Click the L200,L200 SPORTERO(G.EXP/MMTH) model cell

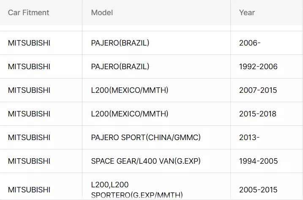(137, 190)
